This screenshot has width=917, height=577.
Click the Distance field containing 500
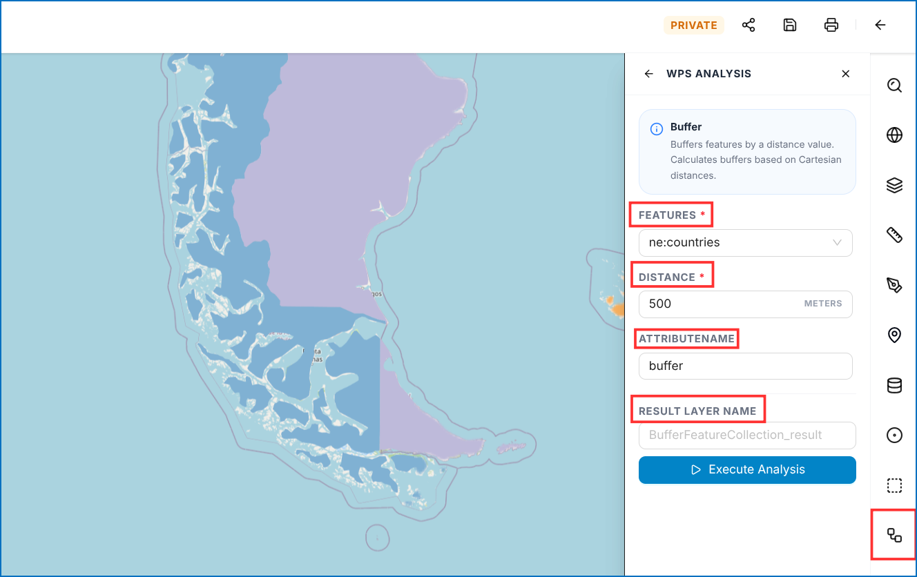(746, 304)
